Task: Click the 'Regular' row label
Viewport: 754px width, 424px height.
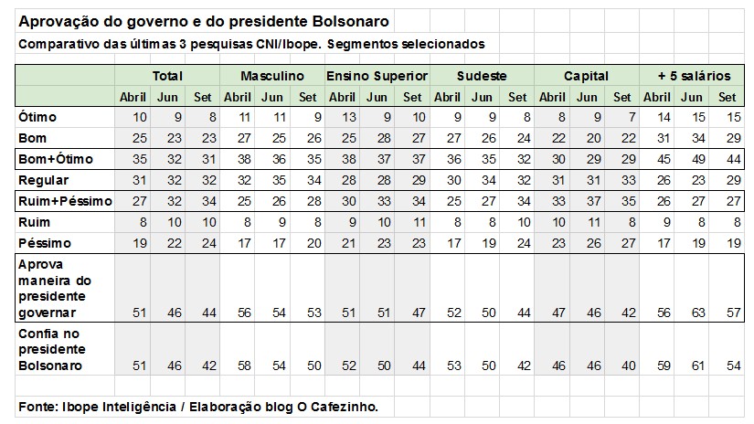Action: click(44, 179)
